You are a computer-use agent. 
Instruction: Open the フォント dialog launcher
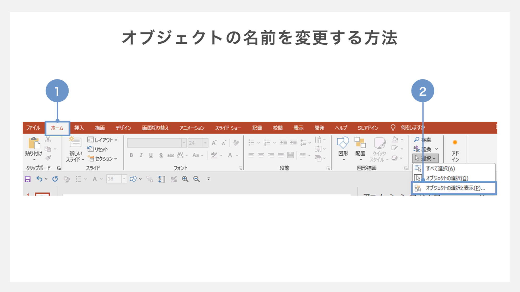click(x=240, y=168)
